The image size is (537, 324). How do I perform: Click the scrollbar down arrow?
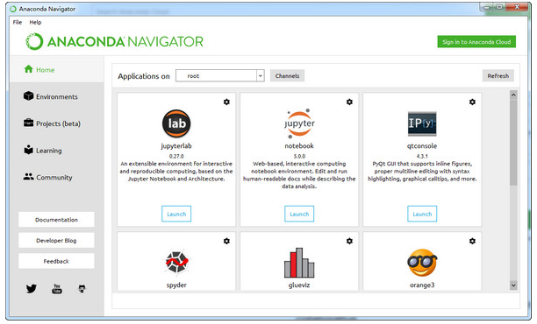point(513,285)
